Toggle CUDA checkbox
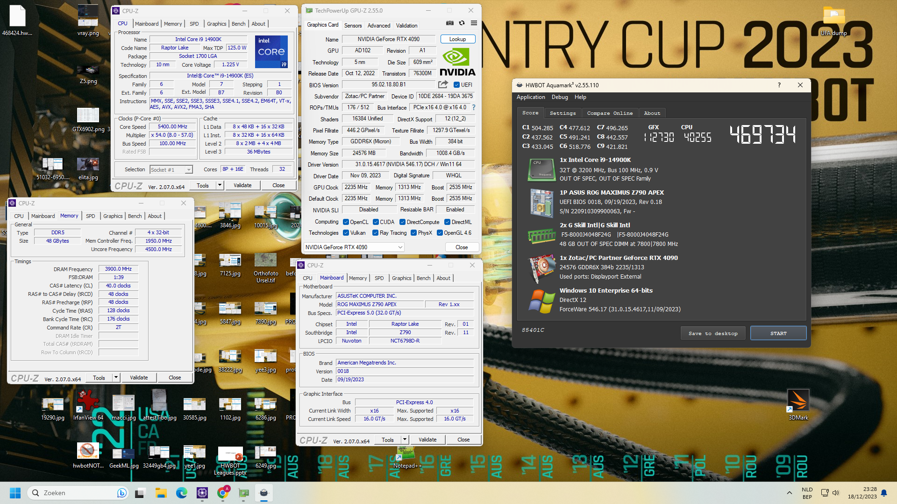This screenshot has width=897, height=504. pos(376,222)
